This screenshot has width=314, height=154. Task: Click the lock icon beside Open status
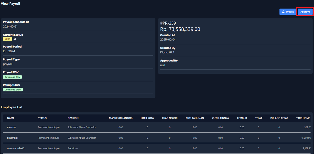point(15,39)
